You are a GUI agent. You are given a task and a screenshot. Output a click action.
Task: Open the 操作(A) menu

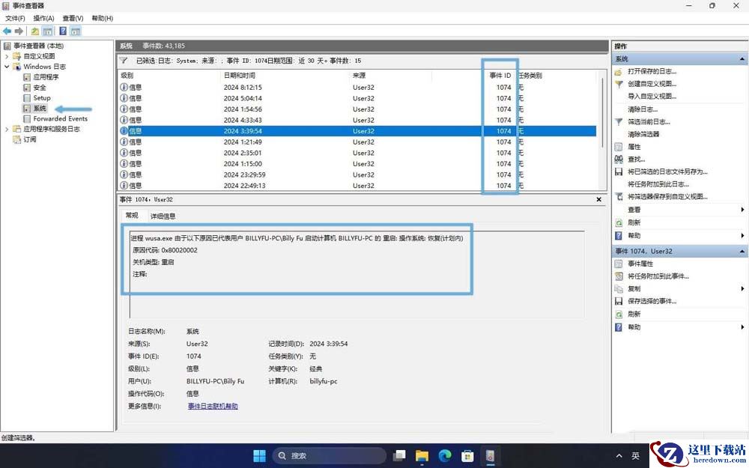click(x=43, y=18)
